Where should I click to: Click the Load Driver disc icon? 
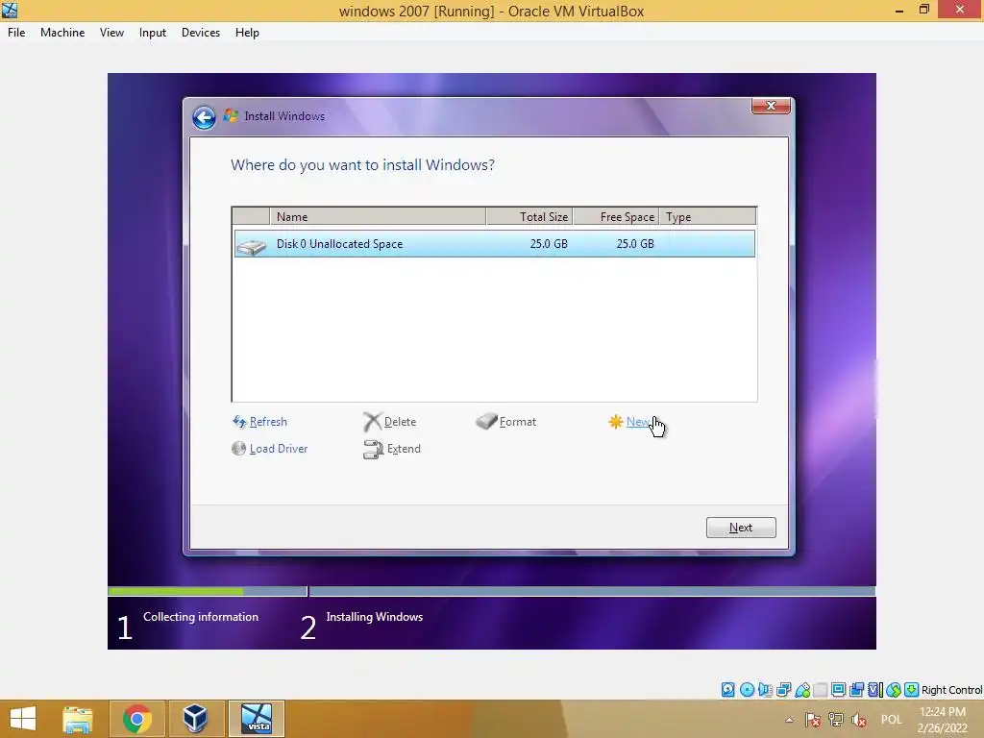238,448
